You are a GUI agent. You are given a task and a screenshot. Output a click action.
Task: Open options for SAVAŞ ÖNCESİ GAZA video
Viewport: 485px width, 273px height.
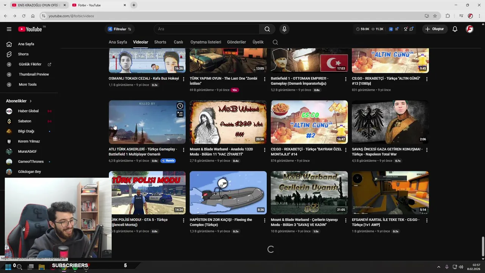point(427,150)
